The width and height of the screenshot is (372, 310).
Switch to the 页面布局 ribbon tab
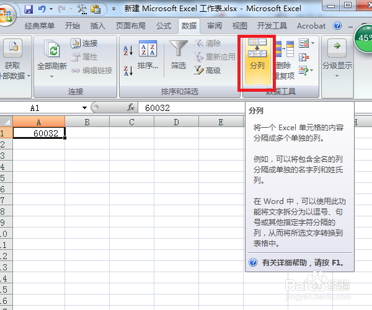click(x=130, y=25)
